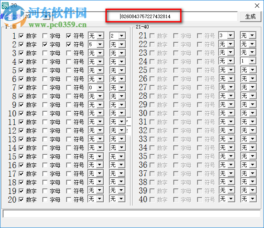Enable 字母 checkbox in row 5
Image resolution: width=264 pixels, height=228 pixels.
point(45,70)
